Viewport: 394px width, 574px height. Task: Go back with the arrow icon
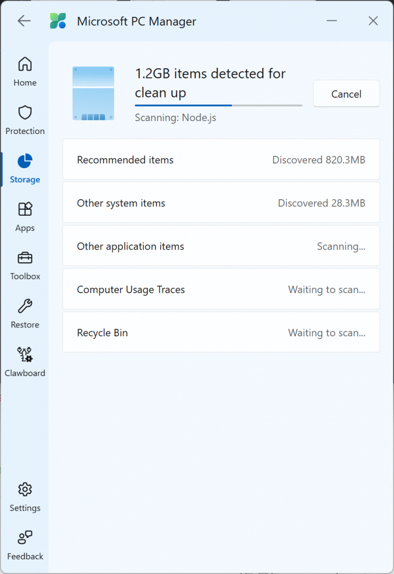pyautogui.click(x=24, y=21)
